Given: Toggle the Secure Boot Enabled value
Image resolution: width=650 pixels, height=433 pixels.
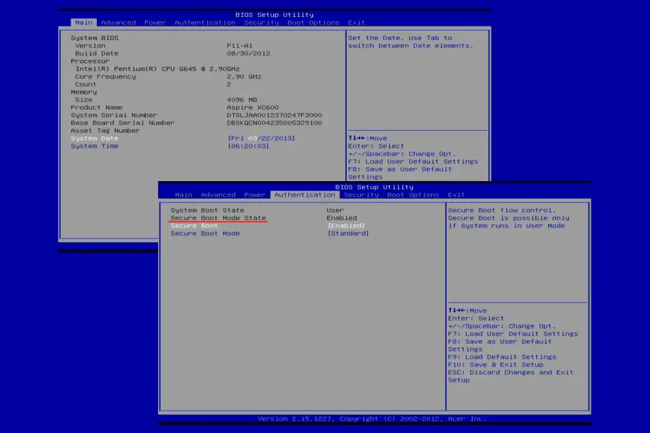Looking at the screenshot, I should pyautogui.click(x=346, y=226).
